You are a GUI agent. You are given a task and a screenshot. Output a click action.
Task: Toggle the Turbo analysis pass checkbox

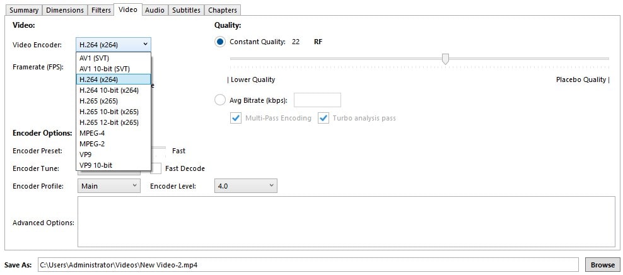click(x=323, y=118)
